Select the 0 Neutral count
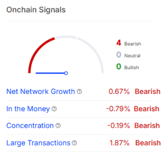This screenshot has width=167, height=155. [x=128, y=55]
